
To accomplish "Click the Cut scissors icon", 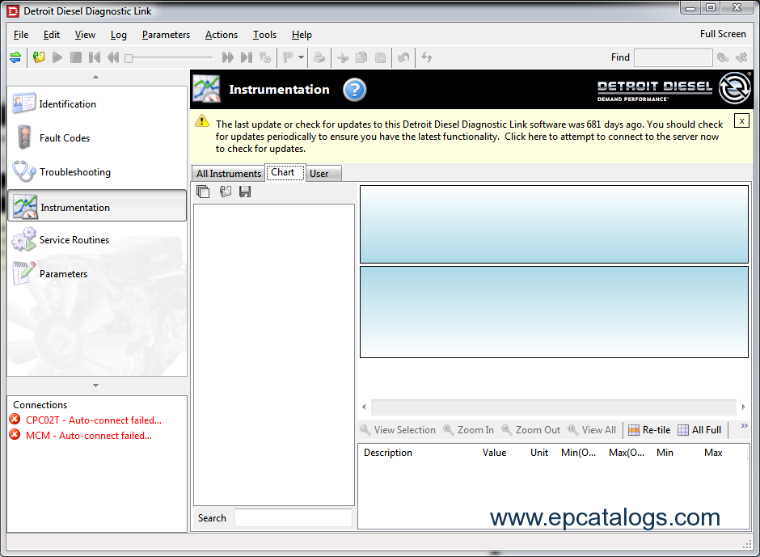I will click(343, 57).
